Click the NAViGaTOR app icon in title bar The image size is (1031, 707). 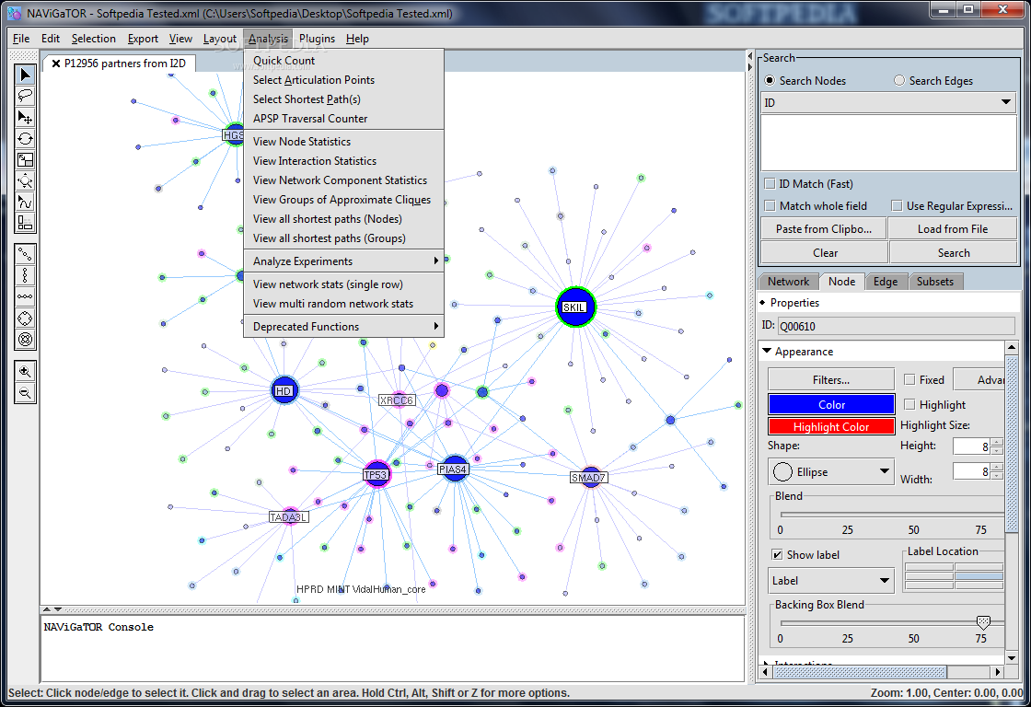[x=14, y=13]
